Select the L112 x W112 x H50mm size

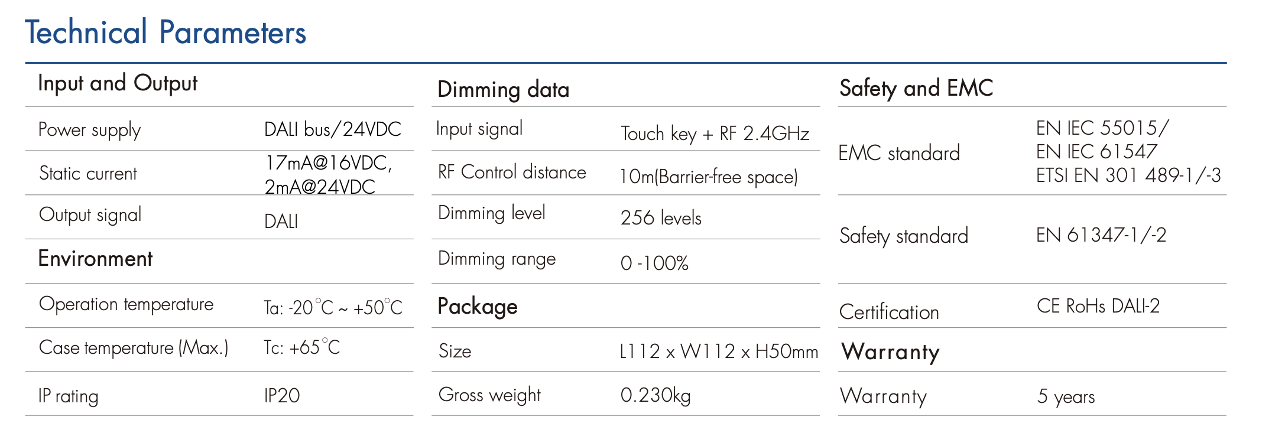(x=719, y=352)
